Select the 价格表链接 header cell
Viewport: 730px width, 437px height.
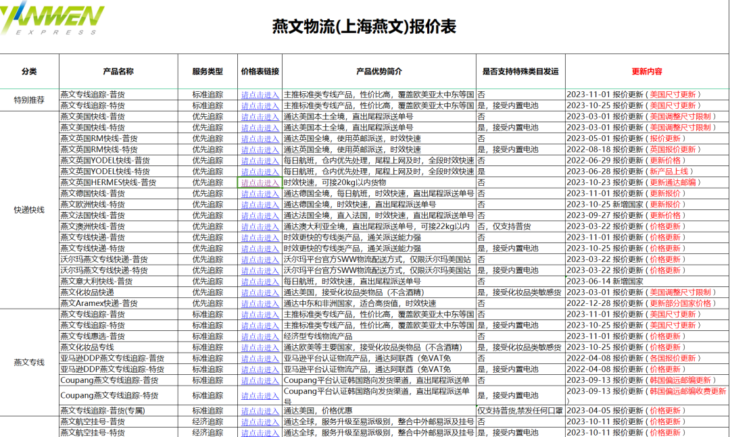tap(260, 71)
